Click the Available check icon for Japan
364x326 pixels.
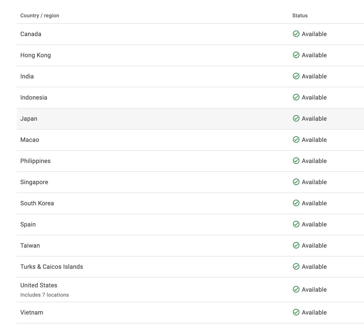point(296,118)
